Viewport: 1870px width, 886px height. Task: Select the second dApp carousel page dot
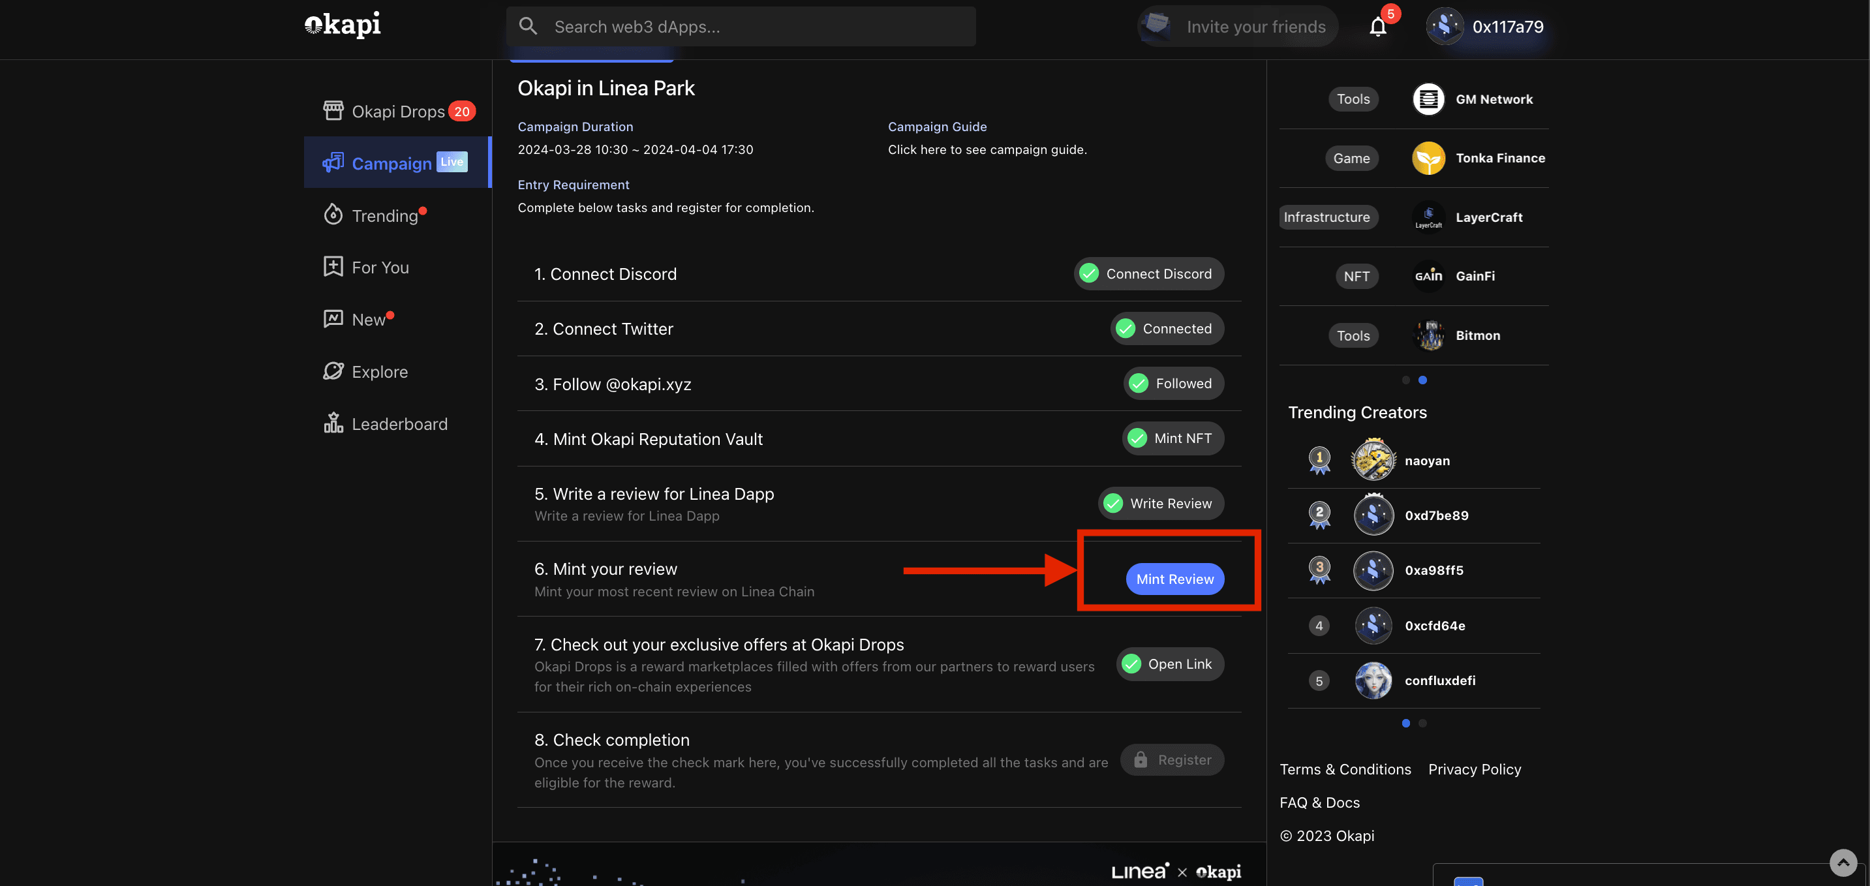pos(1422,380)
